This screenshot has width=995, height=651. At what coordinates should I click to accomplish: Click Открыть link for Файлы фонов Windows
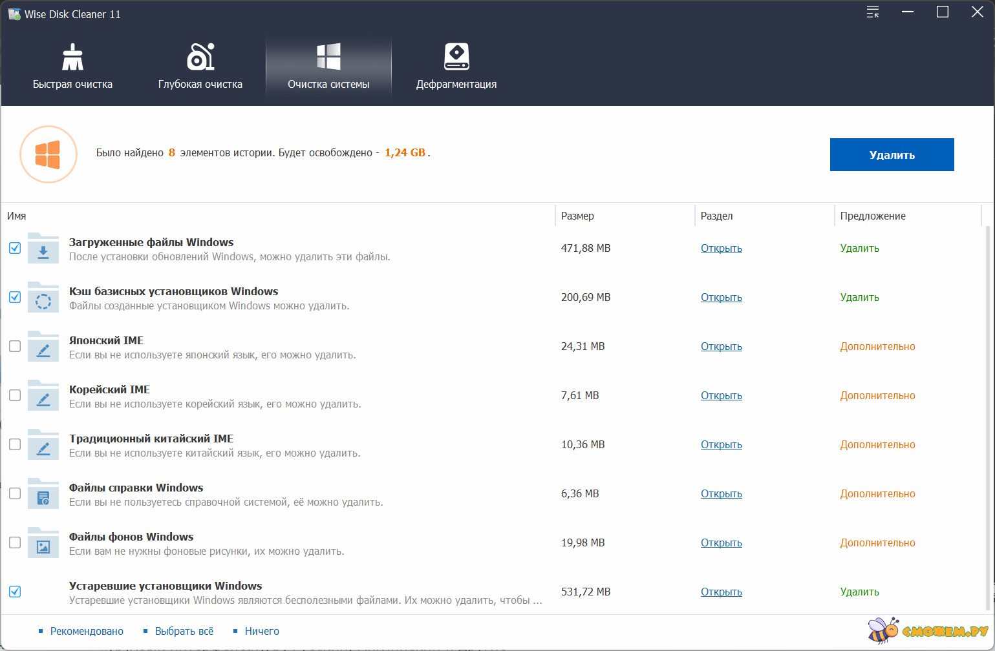721,542
